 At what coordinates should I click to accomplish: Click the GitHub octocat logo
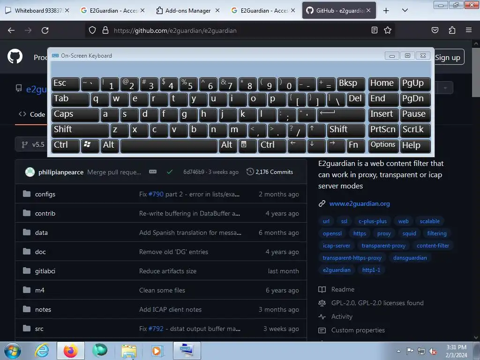15,57
